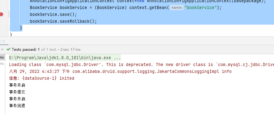274x114 pixels.
Task: Collapse the method using the gutter fold marker
Action: (x=8, y=28)
